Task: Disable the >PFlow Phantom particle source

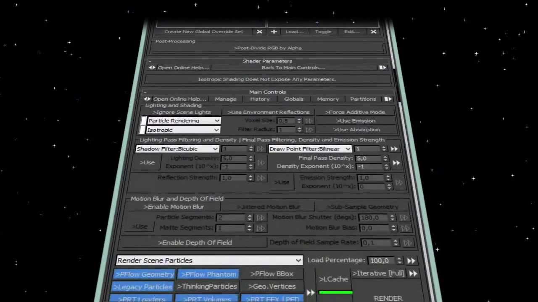Action: (208, 274)
